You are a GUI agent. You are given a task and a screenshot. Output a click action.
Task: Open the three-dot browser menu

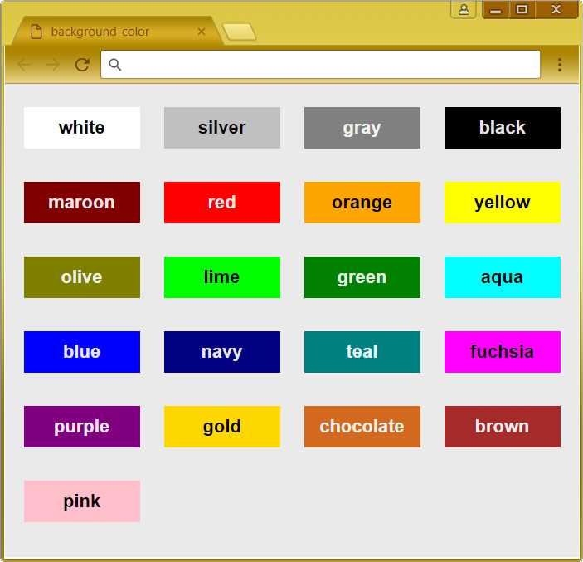[559, 65]
